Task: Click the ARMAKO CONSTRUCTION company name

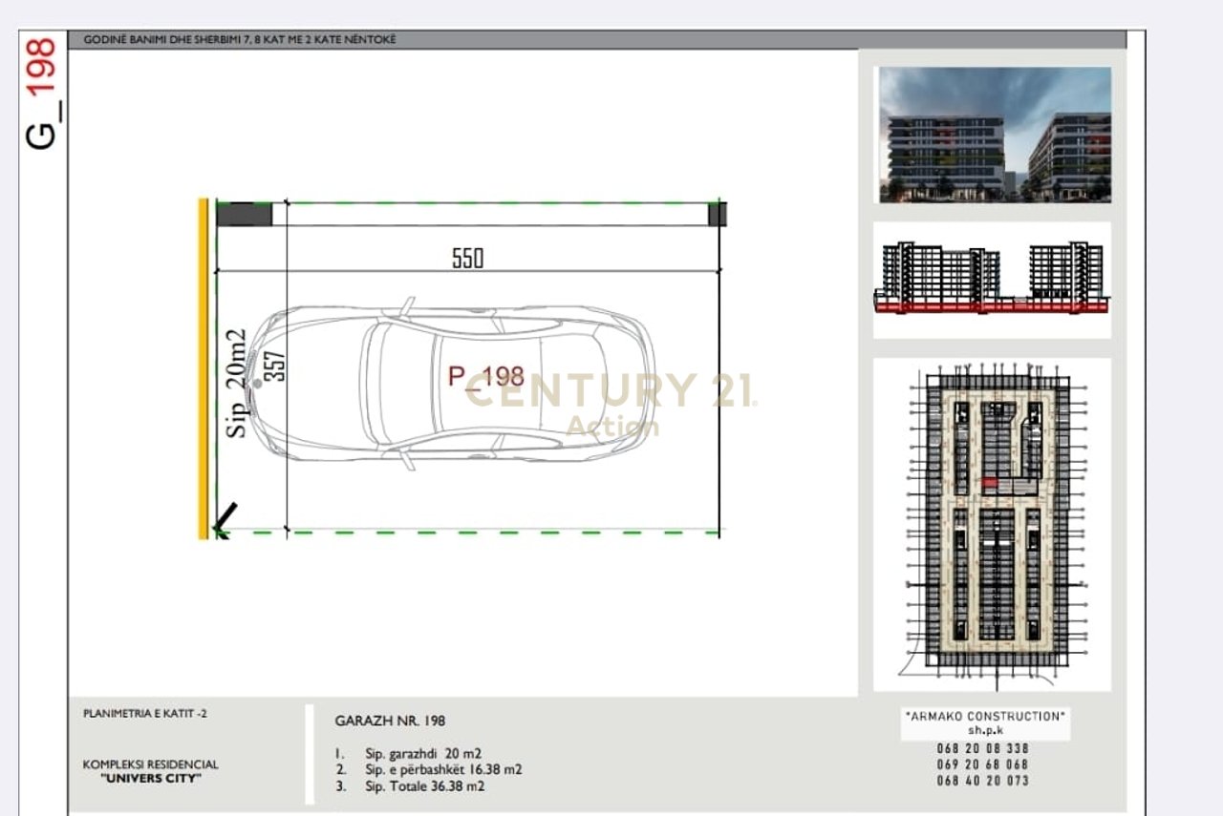Action: [x=983, y=716]
